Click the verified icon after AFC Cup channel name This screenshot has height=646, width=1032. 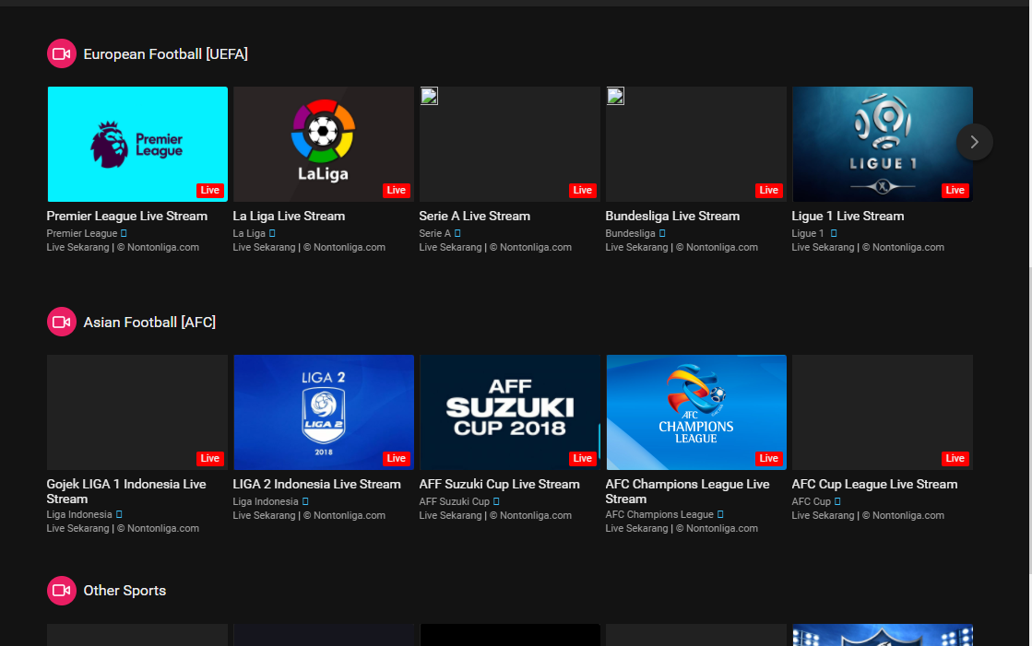[837, 501]
